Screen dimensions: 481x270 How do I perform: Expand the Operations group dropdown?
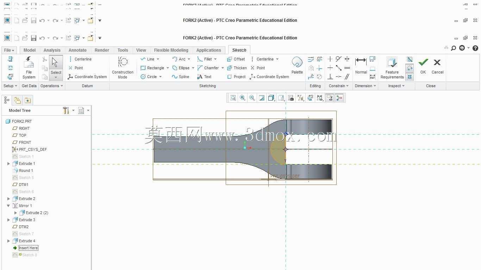coord(52,86)
